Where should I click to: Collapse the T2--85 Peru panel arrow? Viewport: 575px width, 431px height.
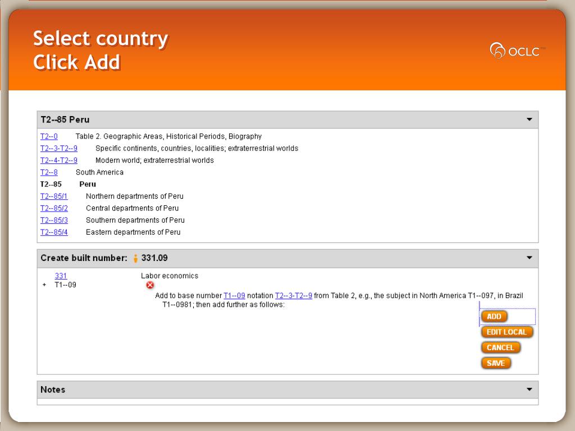[x=529, y=120]
